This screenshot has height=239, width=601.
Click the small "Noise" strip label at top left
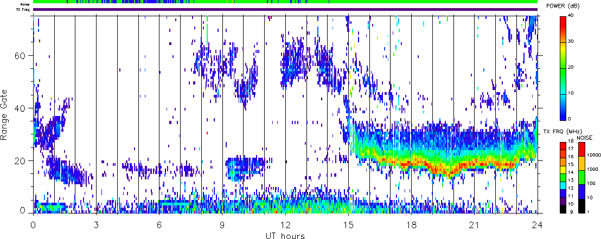pos(25,4)
